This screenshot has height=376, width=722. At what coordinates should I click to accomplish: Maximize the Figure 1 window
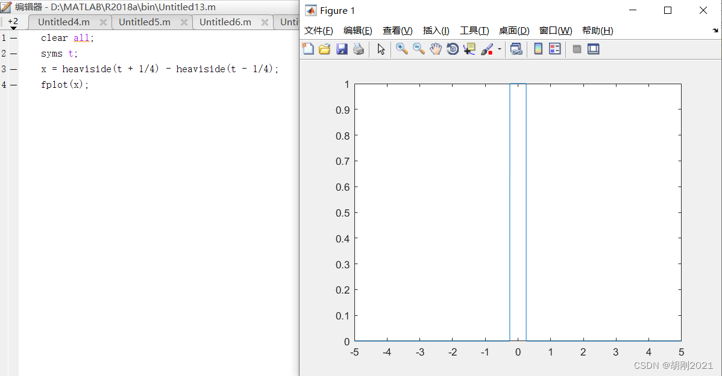[668, 10]
